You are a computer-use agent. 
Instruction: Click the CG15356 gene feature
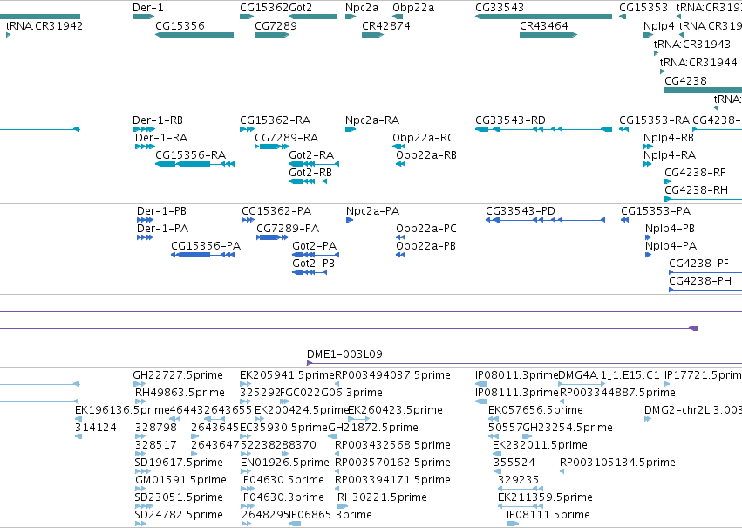coord(194,35)
